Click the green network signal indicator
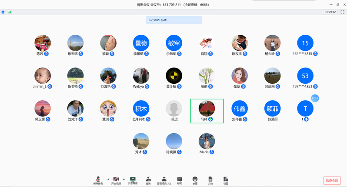 (9, 12)
